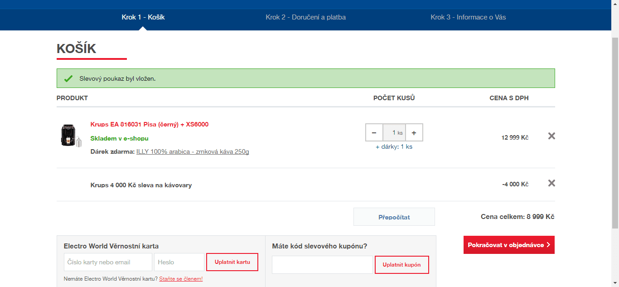Focus the discount coupon code field

click(322, 265)
